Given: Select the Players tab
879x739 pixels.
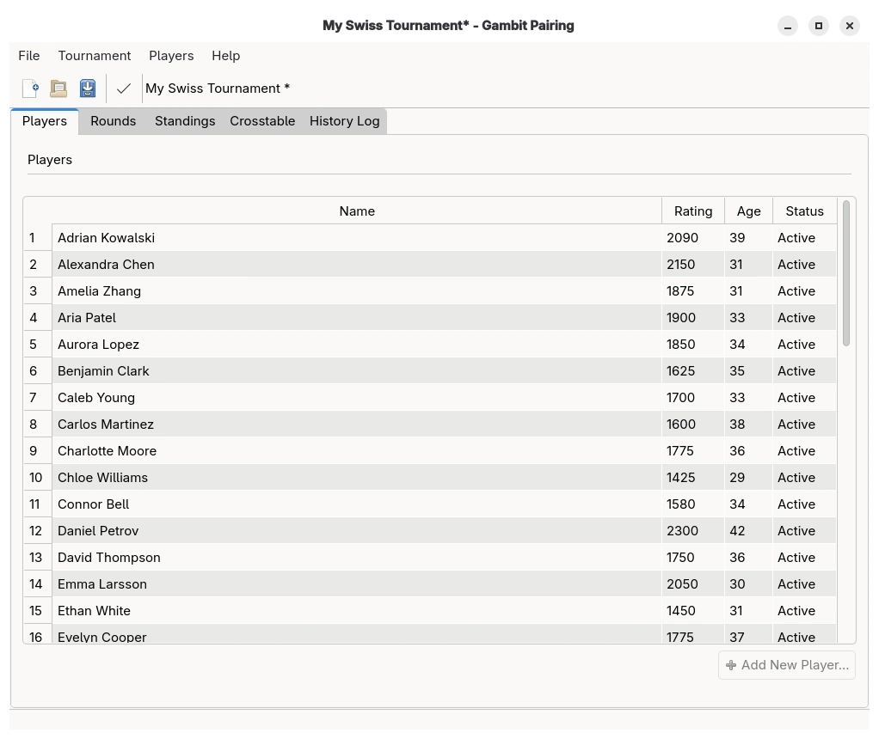Looking at the screenshot, I should click(44, 121).
